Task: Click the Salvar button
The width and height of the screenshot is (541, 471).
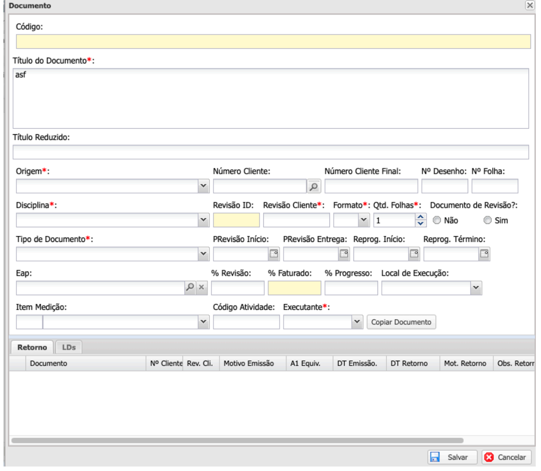Action: tap(452, 457)
